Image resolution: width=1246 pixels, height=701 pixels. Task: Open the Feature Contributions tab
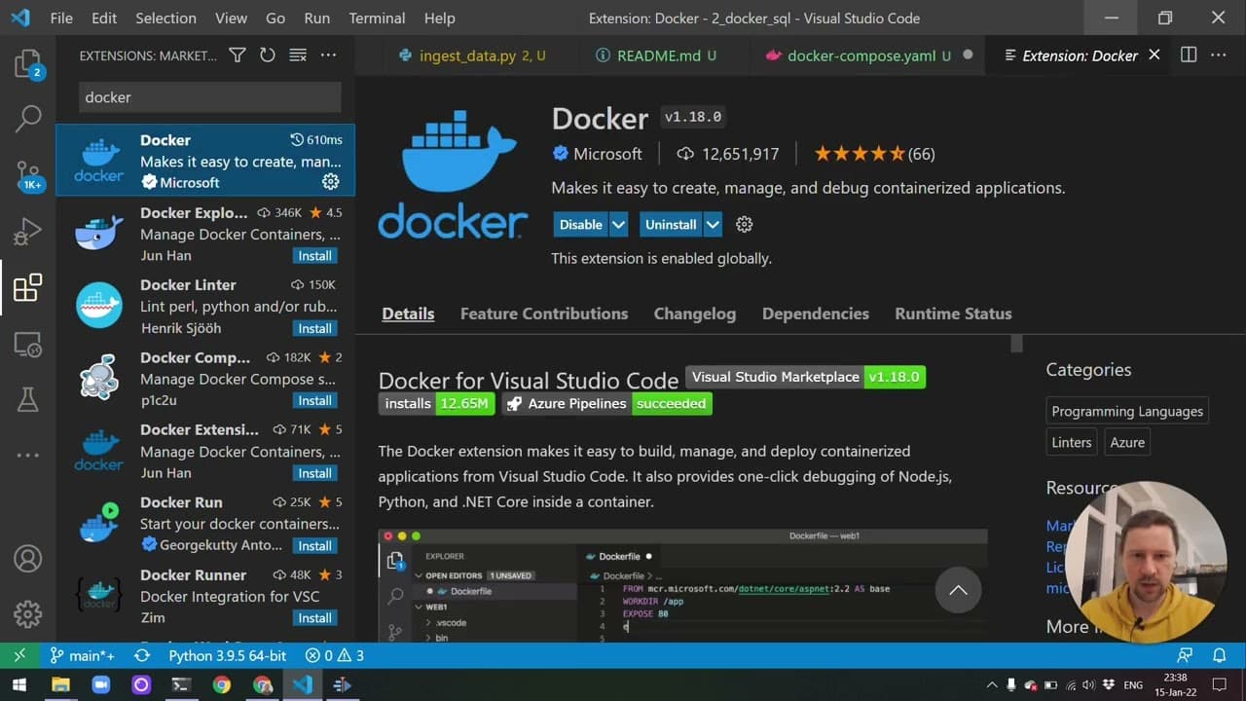(x=544, y=314)
